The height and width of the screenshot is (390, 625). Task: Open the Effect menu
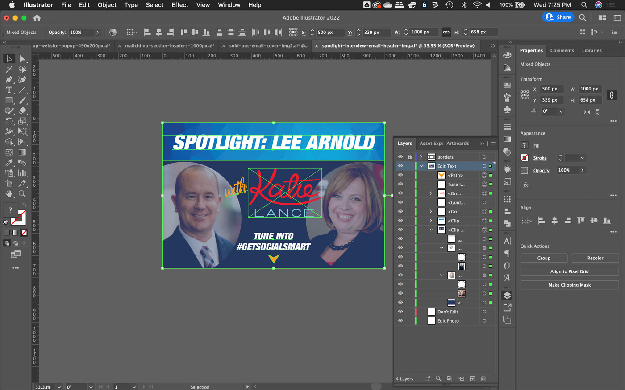tap(180, 5)
